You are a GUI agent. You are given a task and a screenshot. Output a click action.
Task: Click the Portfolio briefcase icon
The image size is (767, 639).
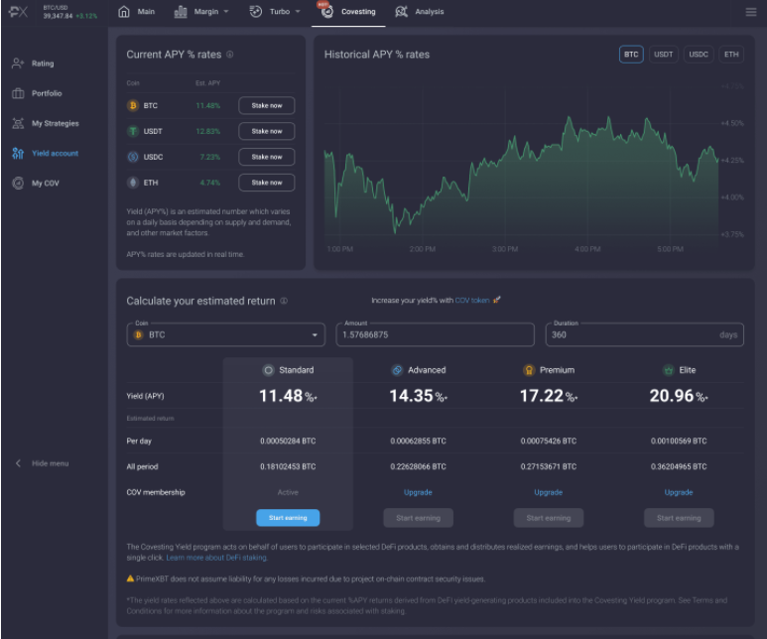tap(18, 93)
